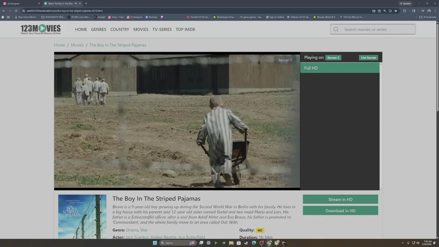Open the clock and date in taskbar
The width and height of the screenshot is (439, 247).
coord(427,243)
